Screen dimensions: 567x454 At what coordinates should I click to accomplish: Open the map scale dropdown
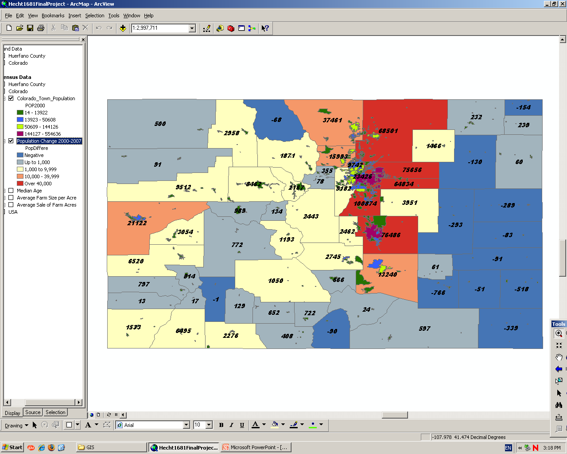192,28
